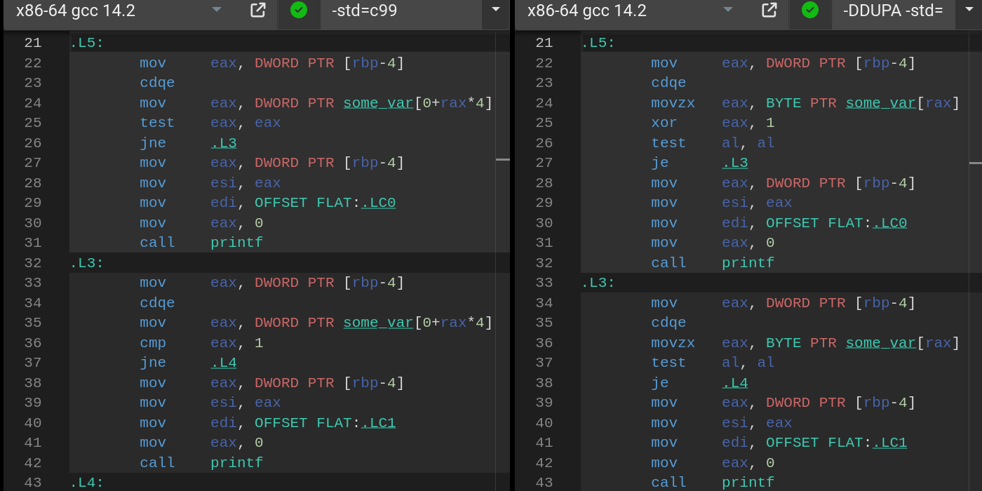The width and height of the screenshot is (982, 491).
Task: Click the open-in-new-window icon on left pane
Action: coord(258,11)
